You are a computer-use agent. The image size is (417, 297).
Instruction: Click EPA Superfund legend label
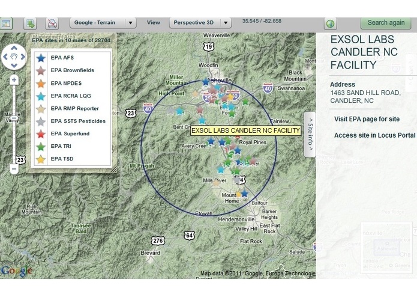[70, 133]
